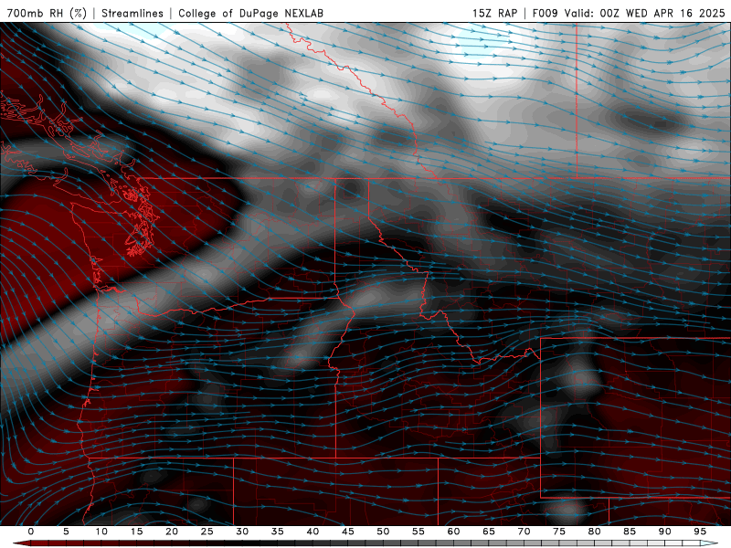Viewport: 731px width, 548px height.
Task: Click "College of DuPage NEXLAB" header text
Action: (250, 13)
